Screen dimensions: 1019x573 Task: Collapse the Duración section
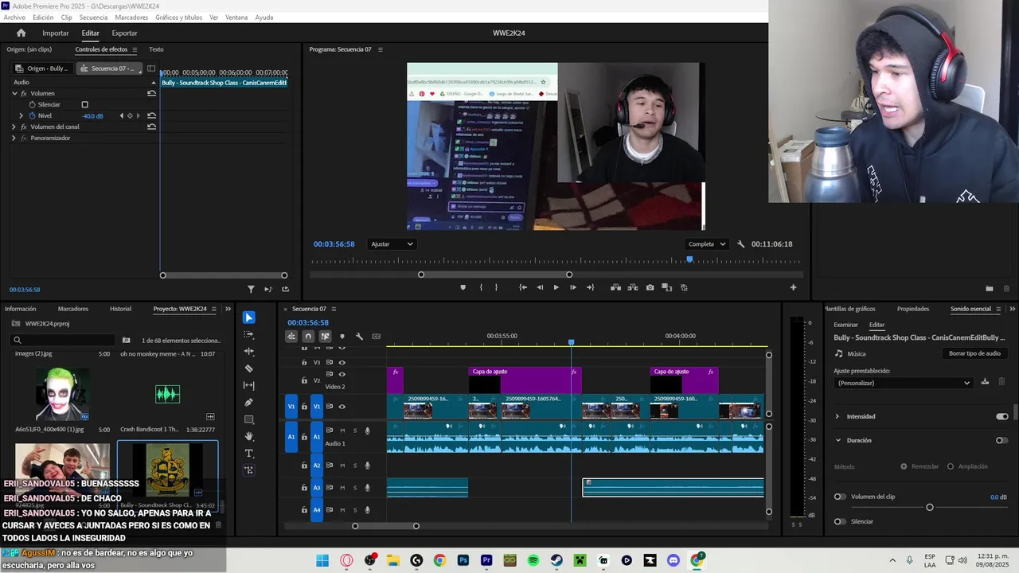pyautogui.click(x=837, y=440)
